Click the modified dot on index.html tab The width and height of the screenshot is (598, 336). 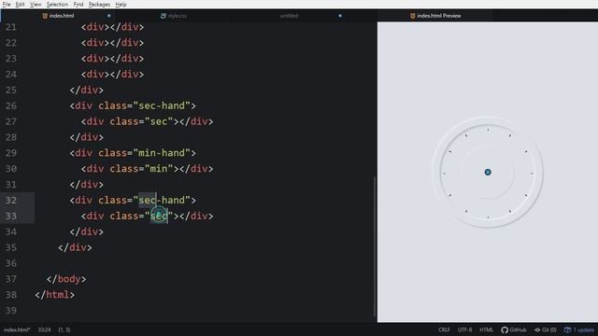pos(108,16)
